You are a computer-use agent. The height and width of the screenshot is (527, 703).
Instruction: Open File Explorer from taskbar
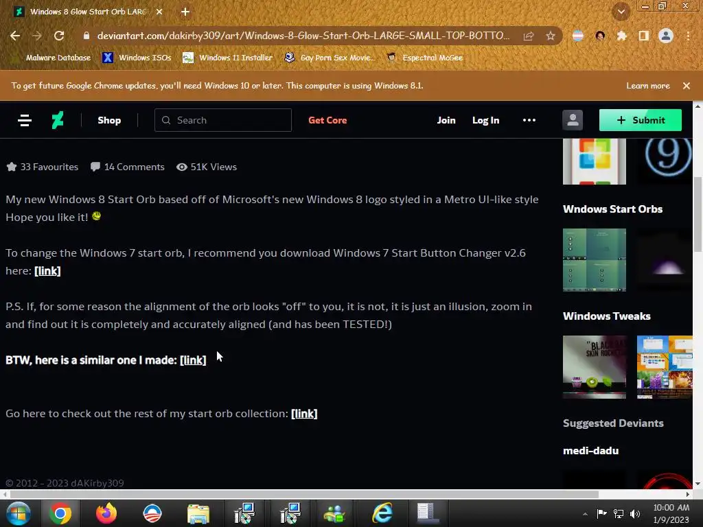[198, 513]
